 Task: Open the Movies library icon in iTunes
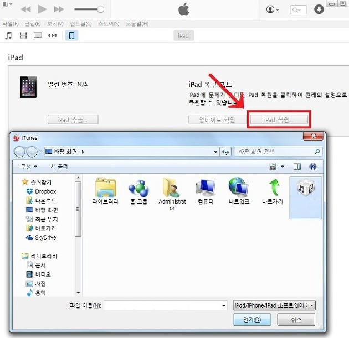[x=23, y=35]
